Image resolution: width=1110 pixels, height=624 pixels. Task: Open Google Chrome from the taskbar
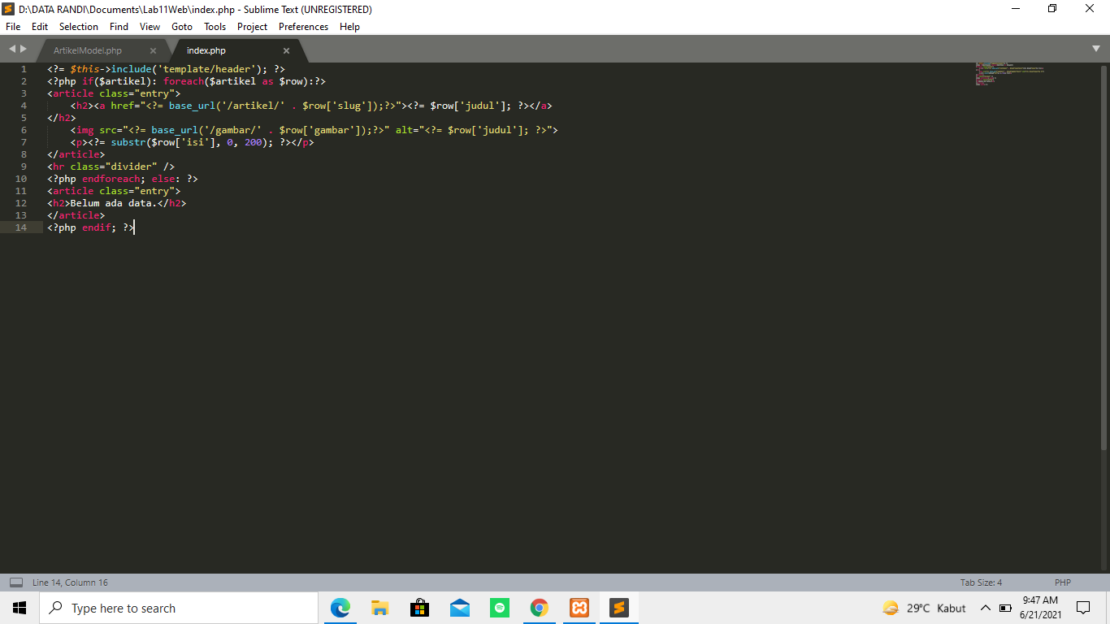click(x=539, y=608)
